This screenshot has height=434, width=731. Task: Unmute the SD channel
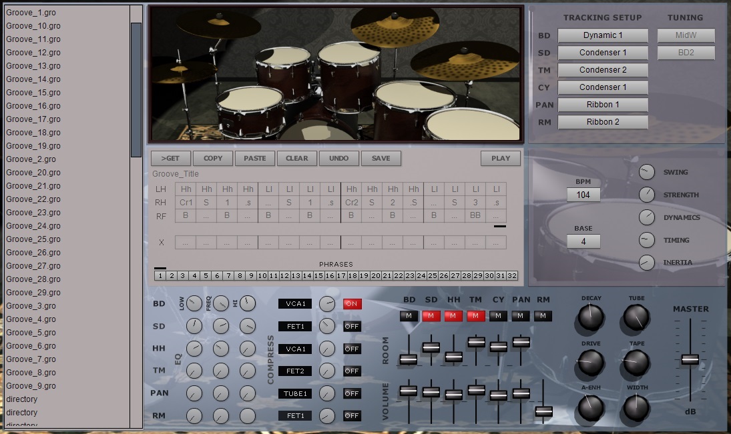point(431,317)
